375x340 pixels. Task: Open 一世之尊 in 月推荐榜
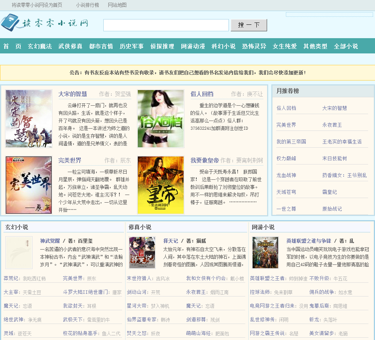[286, 209]
